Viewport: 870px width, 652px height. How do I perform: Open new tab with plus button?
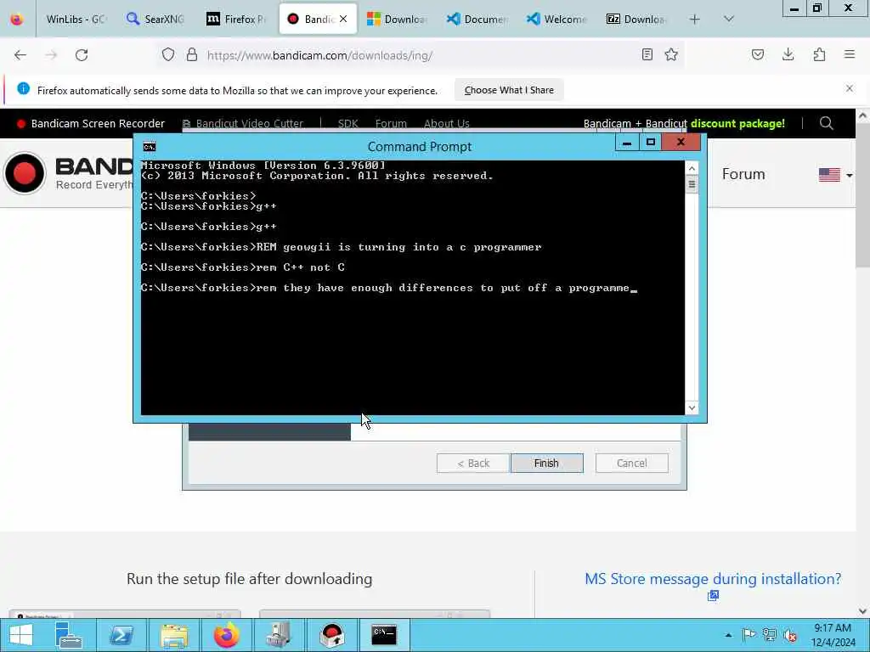click(694, 19)
